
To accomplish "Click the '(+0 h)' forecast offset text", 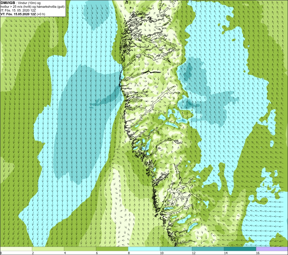I will tap(41, 14).
